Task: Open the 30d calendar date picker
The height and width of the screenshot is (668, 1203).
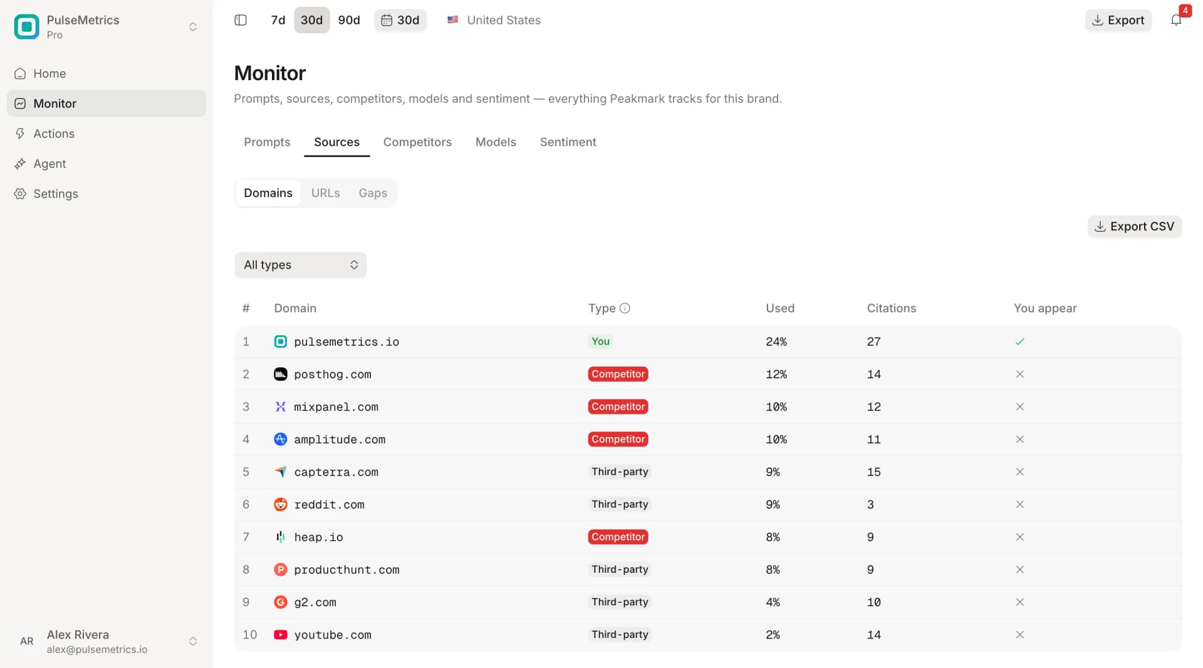Action: click(400, 20)
